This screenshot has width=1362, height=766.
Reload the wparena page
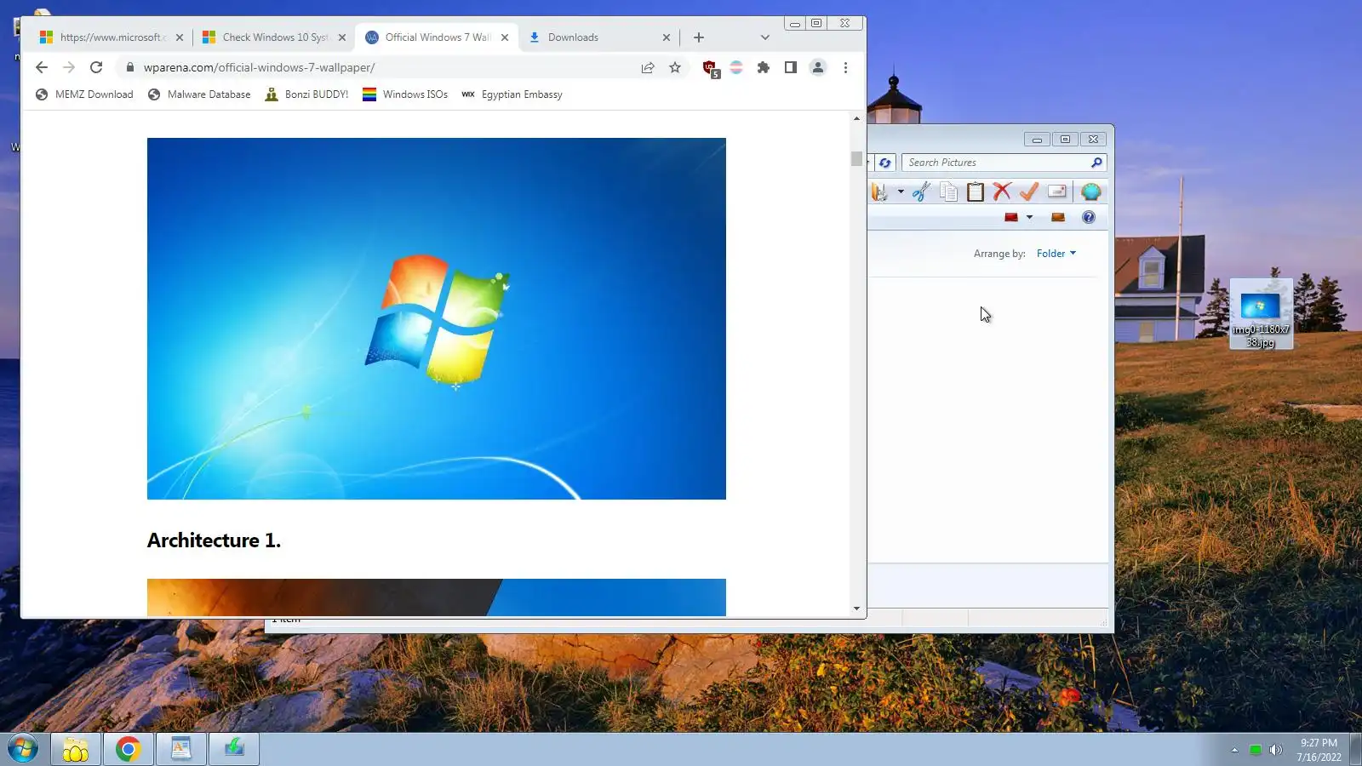(96, 67)
